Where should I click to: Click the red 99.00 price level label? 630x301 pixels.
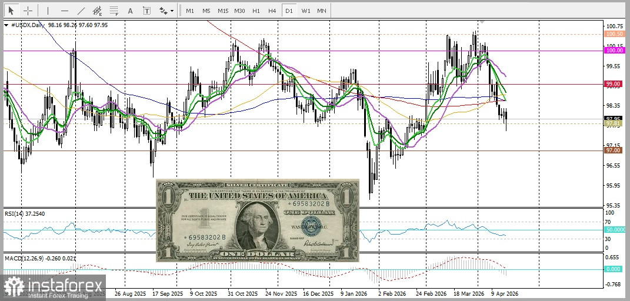pyautogui.click(x=614, y=84)
